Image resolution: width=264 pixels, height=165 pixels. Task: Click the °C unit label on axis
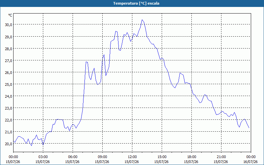(x=10, y=15)
